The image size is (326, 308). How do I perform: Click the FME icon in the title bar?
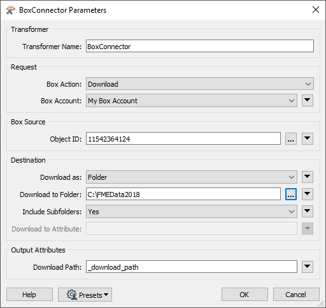[11, 10]
